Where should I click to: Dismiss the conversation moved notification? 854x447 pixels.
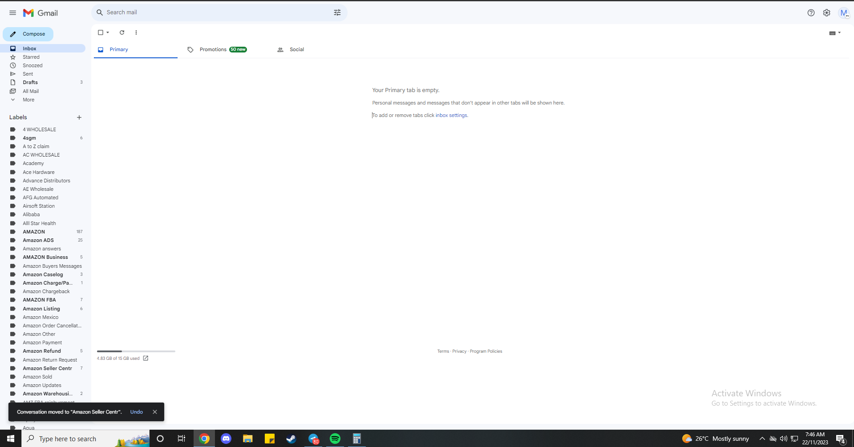155,412
